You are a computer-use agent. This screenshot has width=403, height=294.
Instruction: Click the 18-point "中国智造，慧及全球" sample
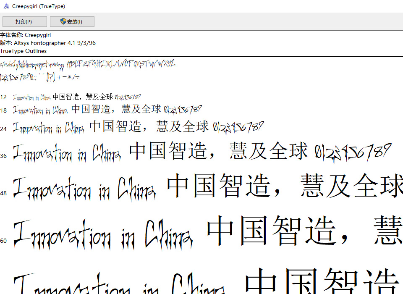pos(116,109)
